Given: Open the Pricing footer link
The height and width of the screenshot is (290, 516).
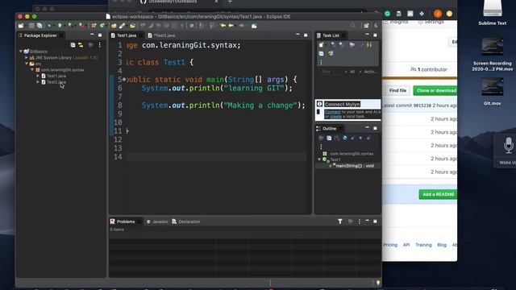Looking at the screenshot, I should coord(390,245).
